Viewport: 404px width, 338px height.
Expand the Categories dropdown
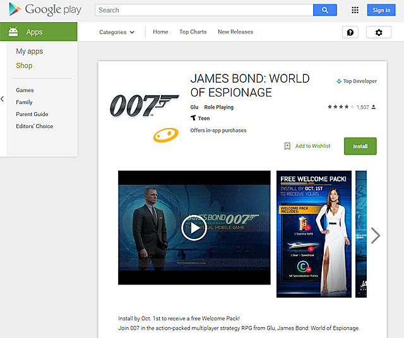(x=117, y=32)
